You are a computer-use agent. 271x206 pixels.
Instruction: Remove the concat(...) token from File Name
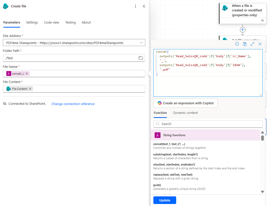[27, 74]
